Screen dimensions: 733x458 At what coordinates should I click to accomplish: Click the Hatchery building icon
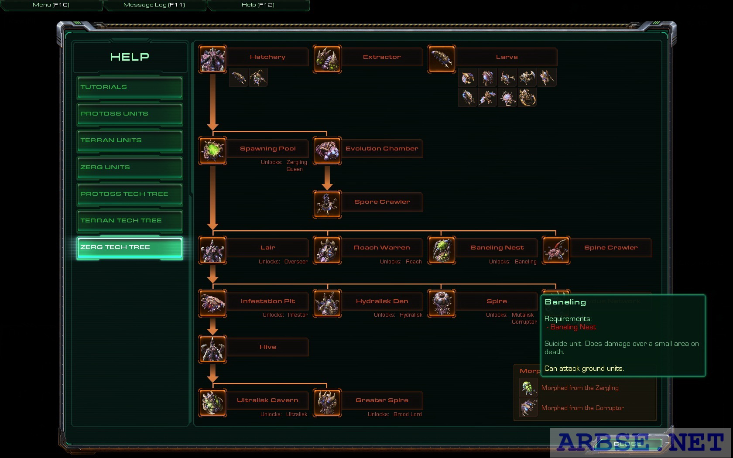[x=212, y=59]
